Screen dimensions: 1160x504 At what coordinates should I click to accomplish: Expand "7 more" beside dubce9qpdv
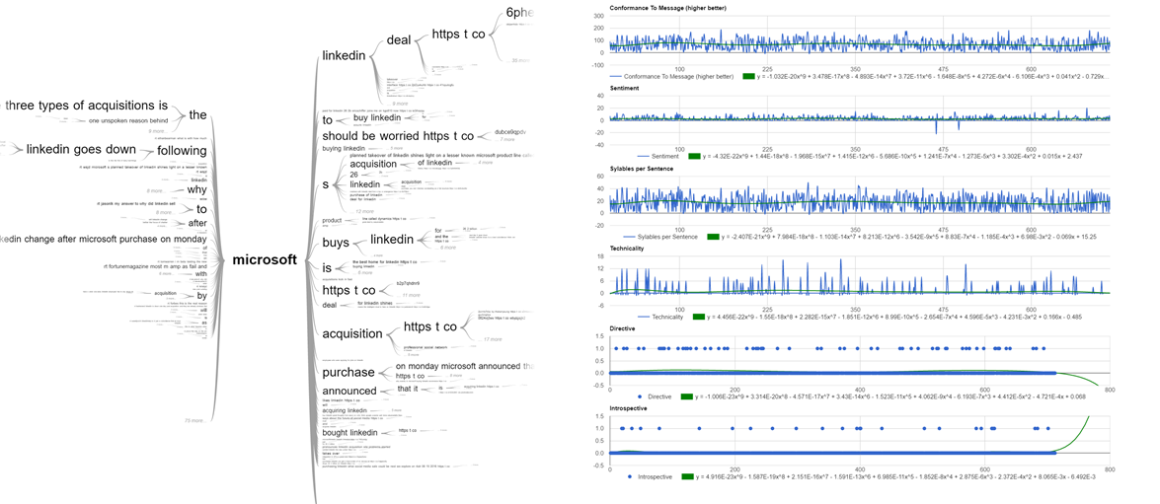[507, 139]
